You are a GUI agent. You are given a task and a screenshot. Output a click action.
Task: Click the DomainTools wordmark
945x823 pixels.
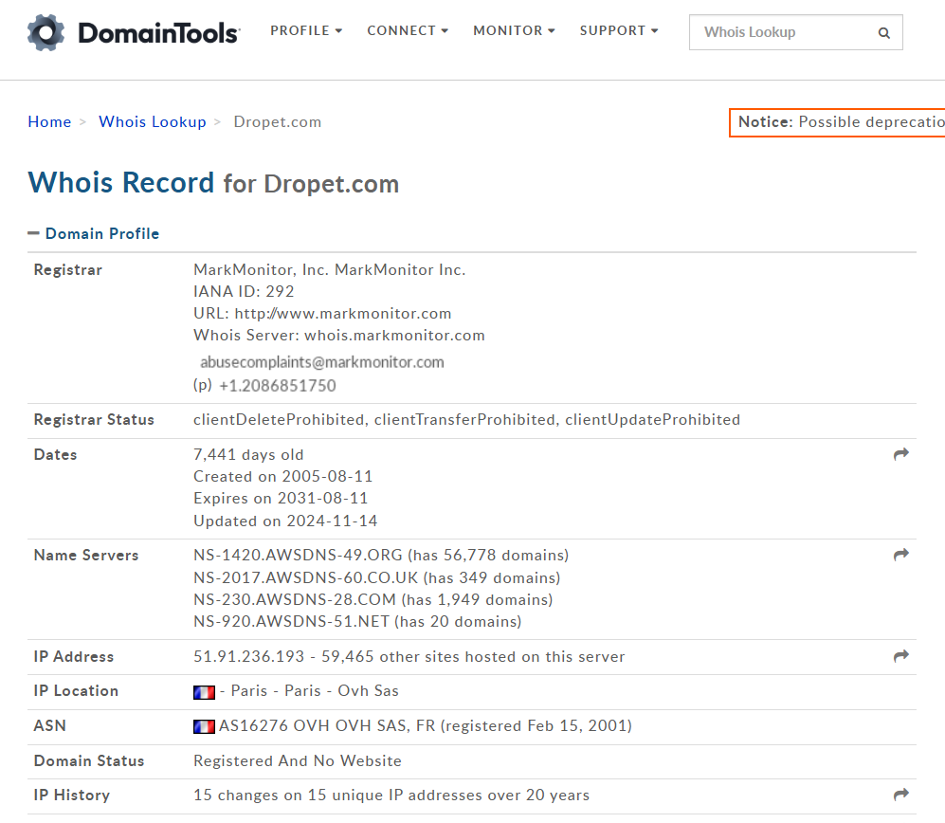[159, 33]
